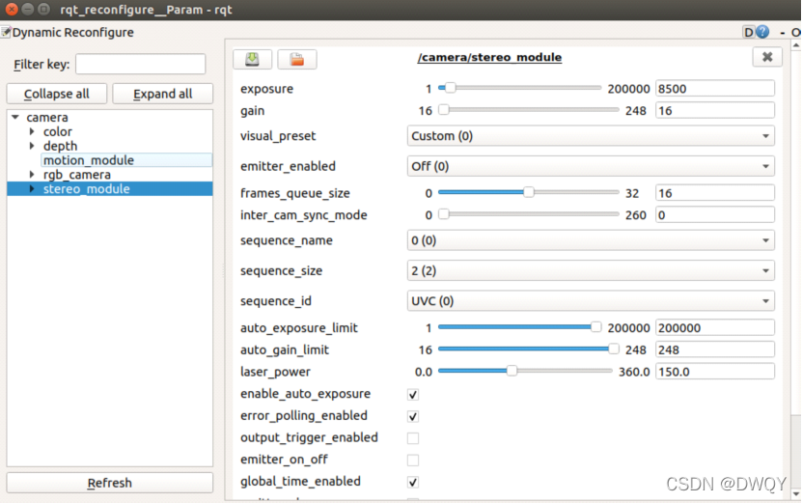The width and height of the screenshot is (802, 503).
Task: Click the Expand all button
Action: (163, 94)
